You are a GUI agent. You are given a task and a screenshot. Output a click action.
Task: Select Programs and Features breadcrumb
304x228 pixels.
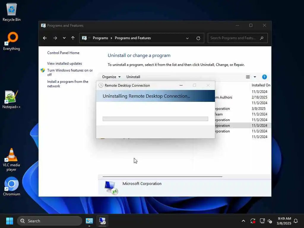133,38
